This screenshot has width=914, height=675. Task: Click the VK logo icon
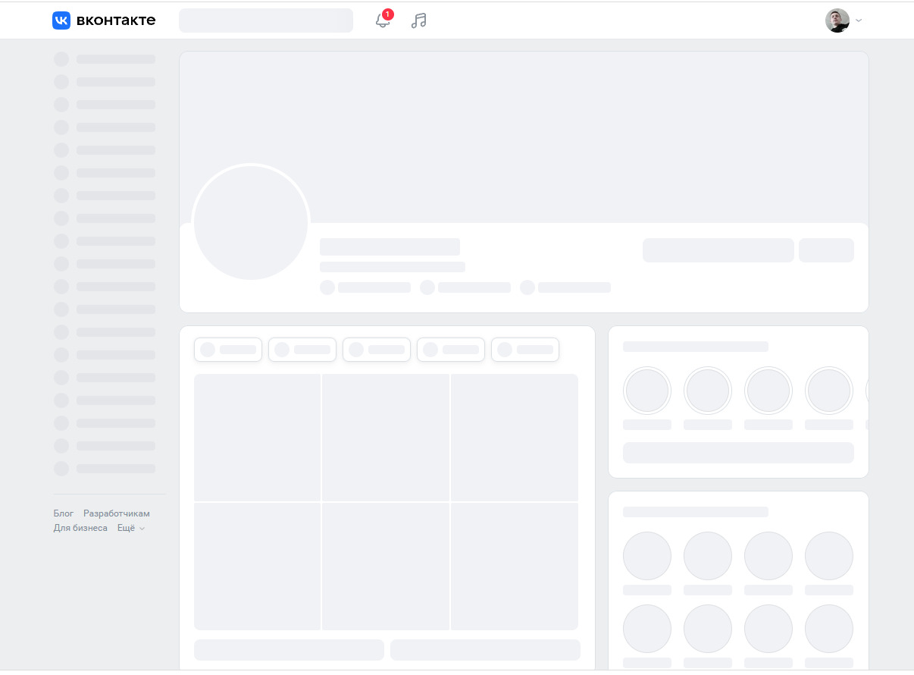point(61,20)
